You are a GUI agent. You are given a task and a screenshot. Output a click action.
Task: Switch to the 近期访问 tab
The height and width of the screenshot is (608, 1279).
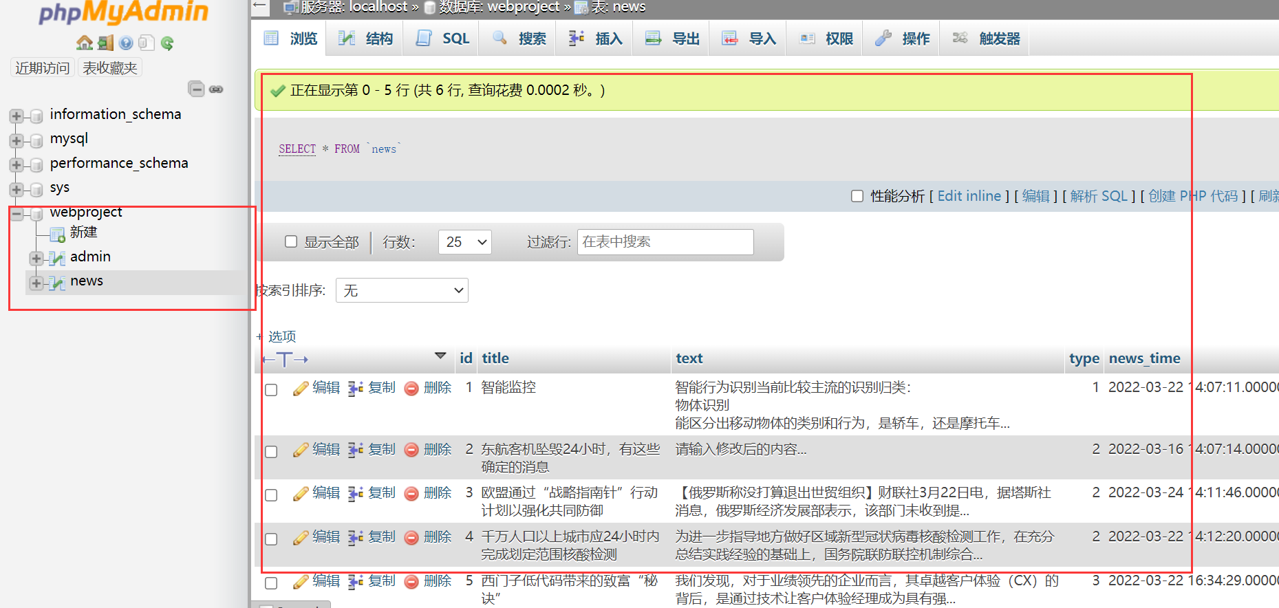pos(43,68)
